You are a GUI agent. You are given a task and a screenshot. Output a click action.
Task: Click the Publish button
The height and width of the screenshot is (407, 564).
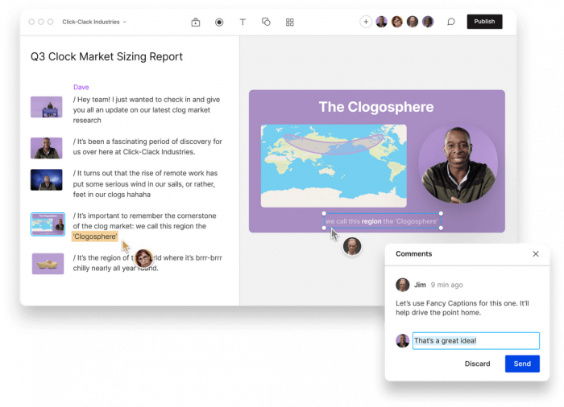484,22
